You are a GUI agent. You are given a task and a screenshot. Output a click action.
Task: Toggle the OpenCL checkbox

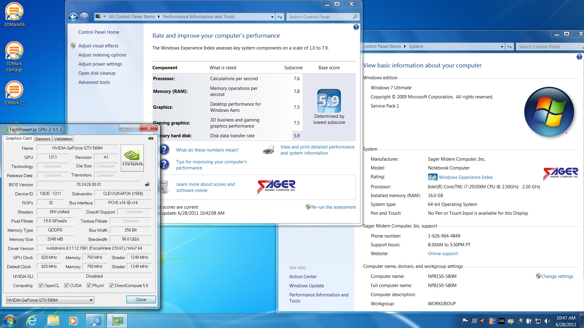(x=41, y=285)
